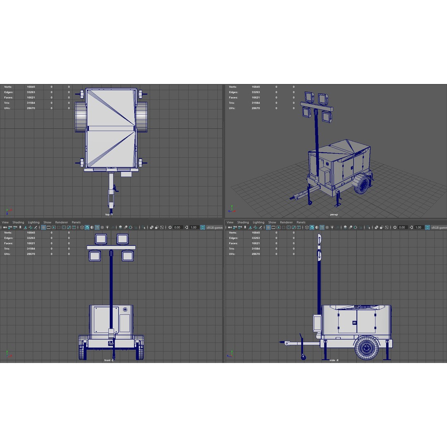
Task: Click Tris count 31584 in persp view
Action: [256, 103]
